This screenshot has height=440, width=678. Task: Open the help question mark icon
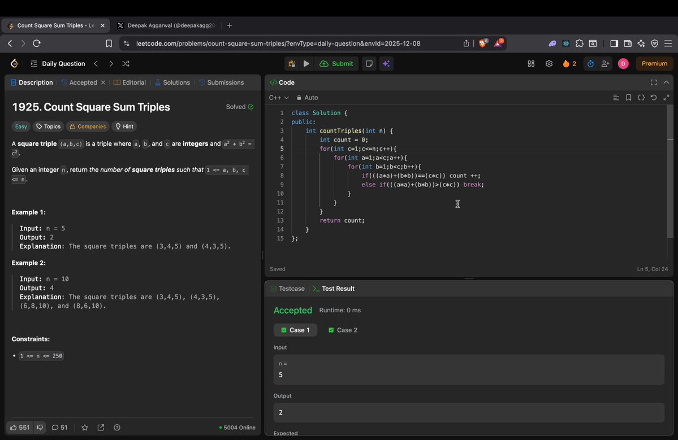click(116, 428)
